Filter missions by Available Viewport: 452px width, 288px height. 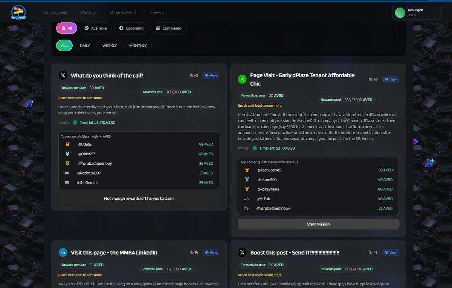96,28
